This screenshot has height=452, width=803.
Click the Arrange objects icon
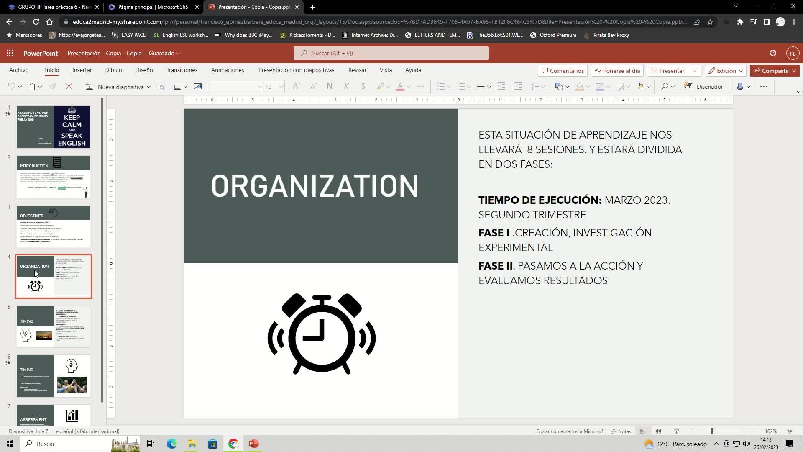640,87
